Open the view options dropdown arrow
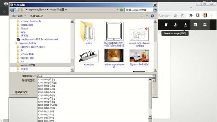Viewport: 217px width, 122px height. [147, 16]
